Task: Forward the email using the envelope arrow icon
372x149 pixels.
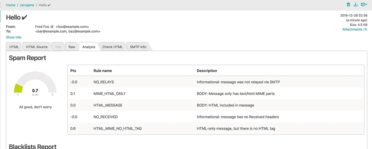Action: coord(364,5)
